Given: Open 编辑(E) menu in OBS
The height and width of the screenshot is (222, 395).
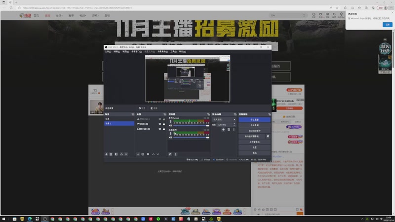Looking at the screenshot, I should click(x=117, y=52).
